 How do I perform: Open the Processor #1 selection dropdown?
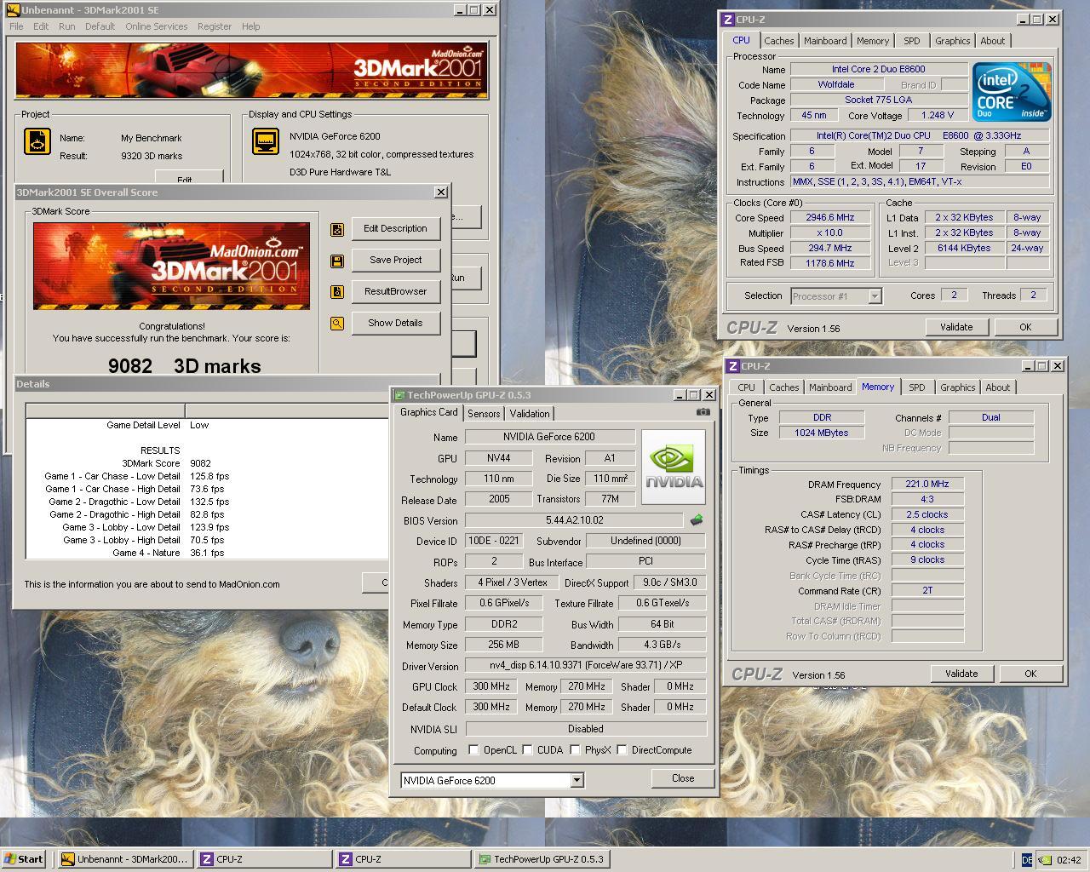875,296
